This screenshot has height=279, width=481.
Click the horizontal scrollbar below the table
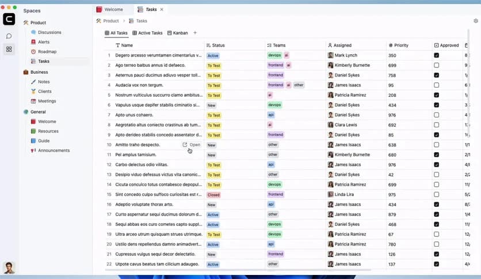(x=238, y=270)
